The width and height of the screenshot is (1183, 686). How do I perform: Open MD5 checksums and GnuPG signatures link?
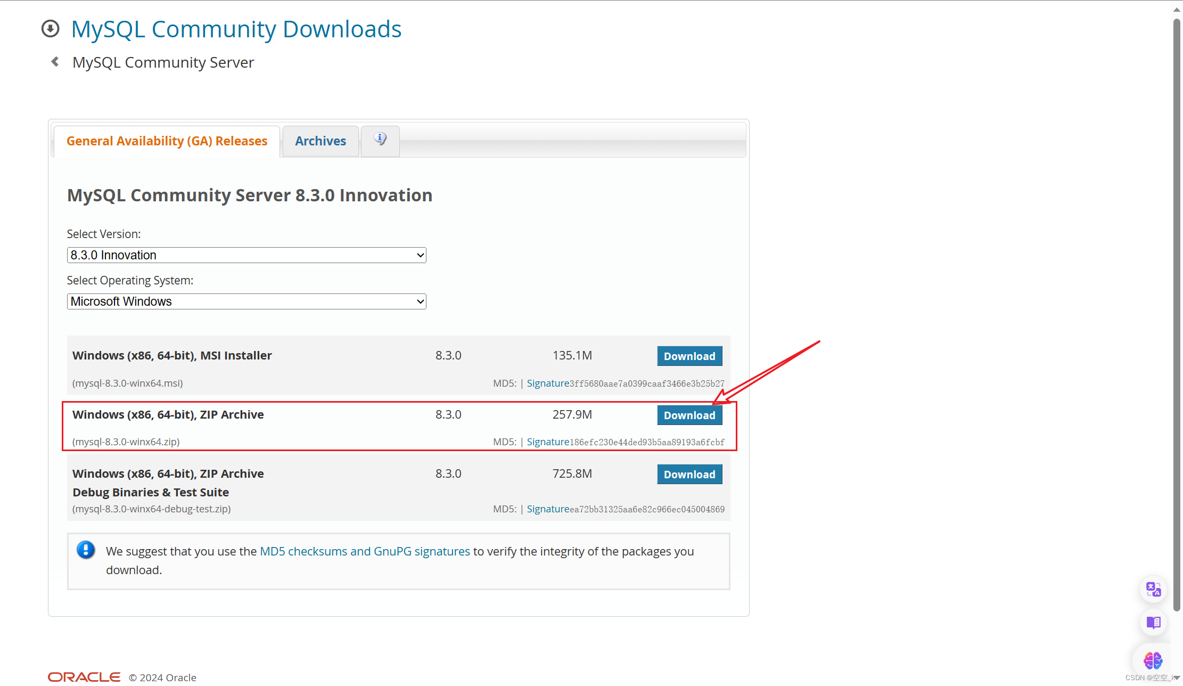[x=365, y=551]
